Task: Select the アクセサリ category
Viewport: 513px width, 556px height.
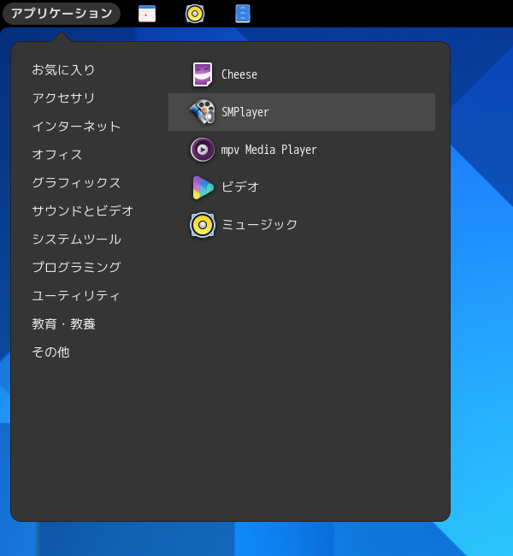Action: click(x=63, y=98)
